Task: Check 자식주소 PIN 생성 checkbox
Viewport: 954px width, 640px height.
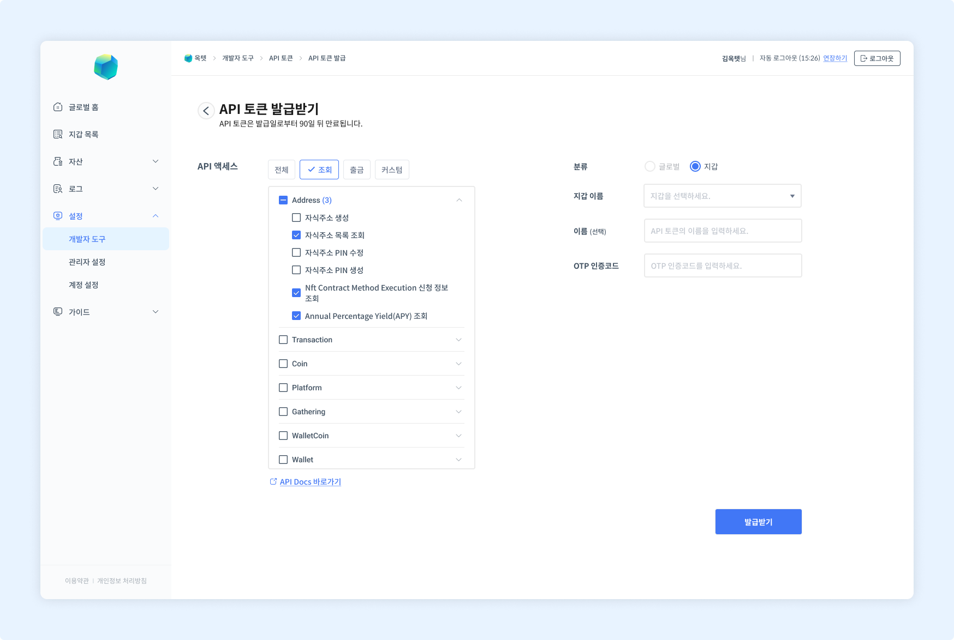Action: pyautogui.click(x=296, y=270)
